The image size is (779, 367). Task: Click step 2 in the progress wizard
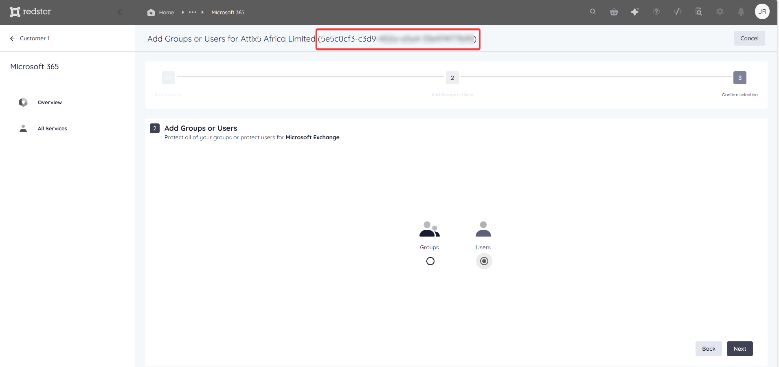[x=452, y=78]
